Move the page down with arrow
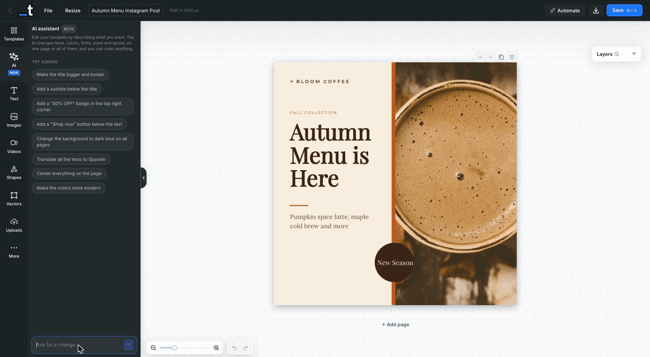Image resolution: width=650 pixels, height=357 pixels. pyautogui.click(x=491, y=57)
